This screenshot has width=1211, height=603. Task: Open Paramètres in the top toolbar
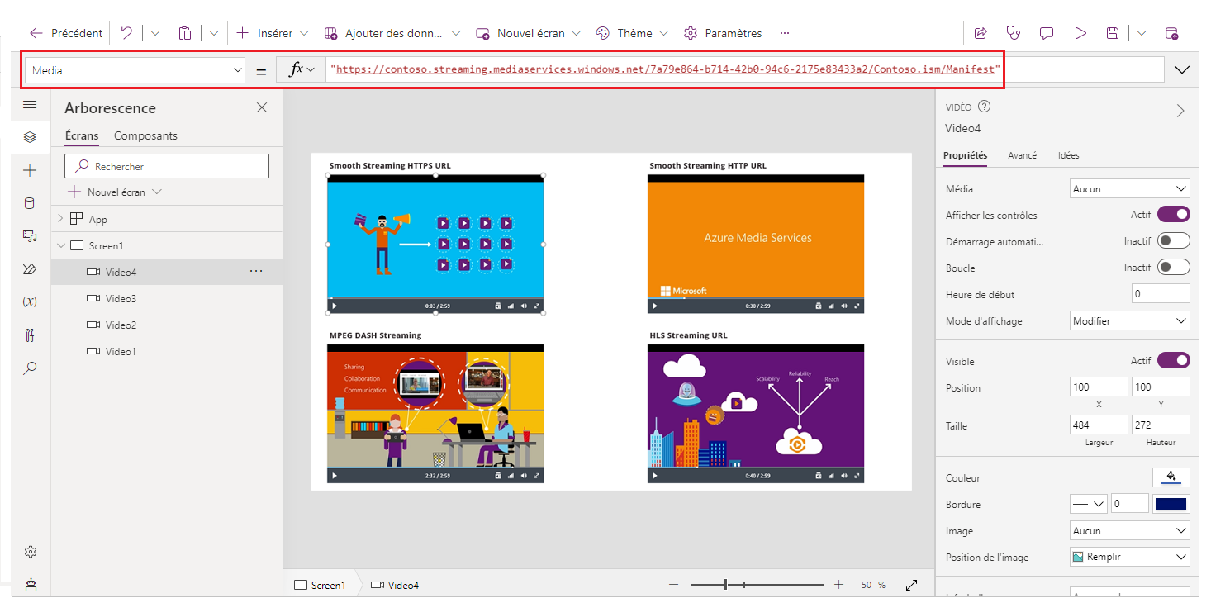pyautogui.click(x=723, y=33)
